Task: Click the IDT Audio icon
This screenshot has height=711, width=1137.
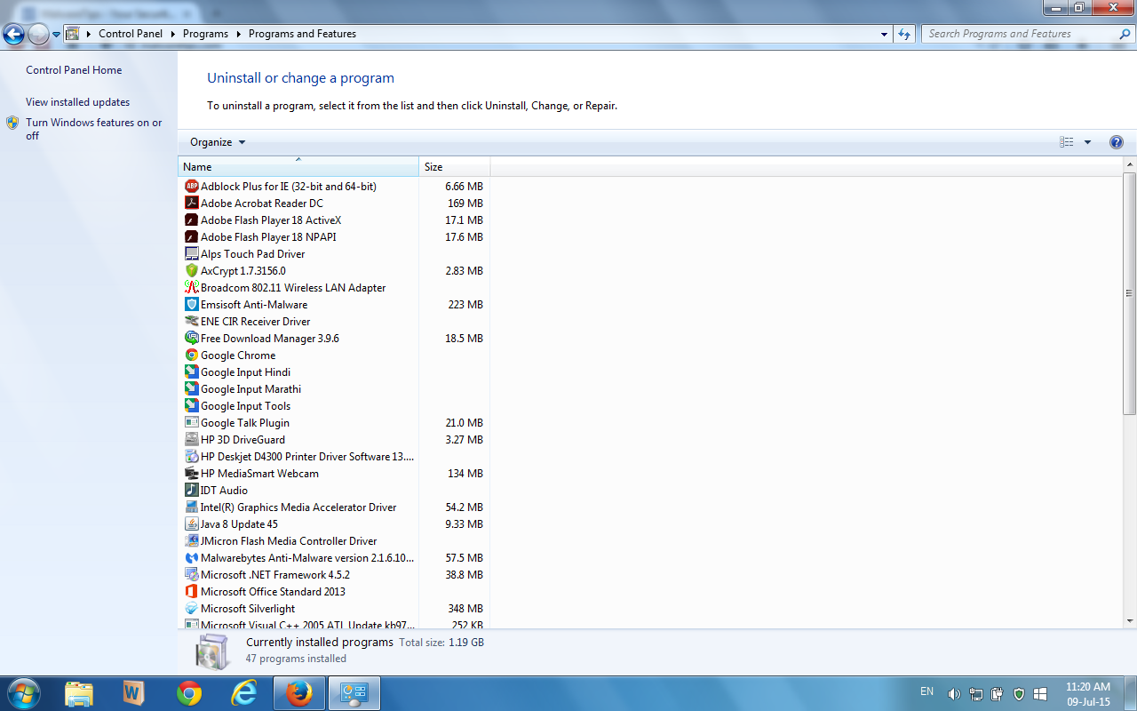Action: click(191, 491)
